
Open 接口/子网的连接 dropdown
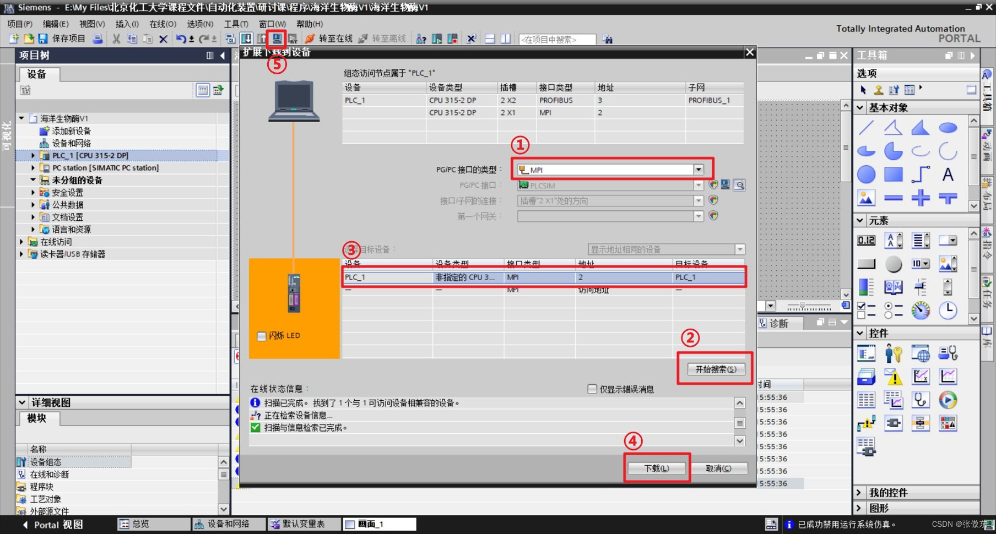[699, 200]
